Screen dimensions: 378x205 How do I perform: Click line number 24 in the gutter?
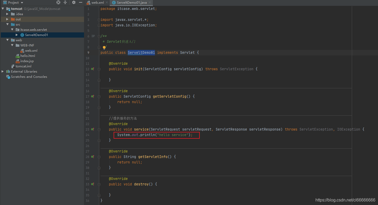[87, 135]
